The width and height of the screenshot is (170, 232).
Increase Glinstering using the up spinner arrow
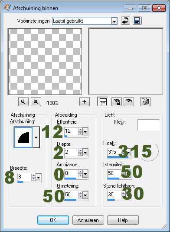80,193
